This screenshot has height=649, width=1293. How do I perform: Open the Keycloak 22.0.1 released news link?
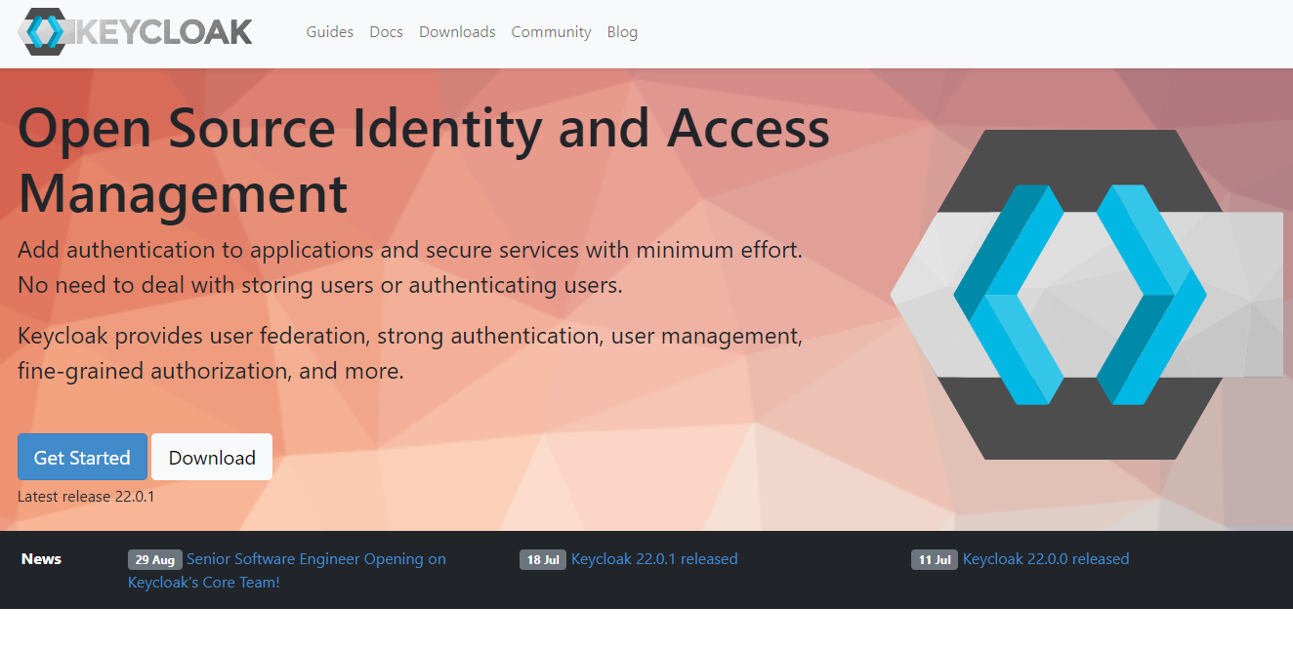point(654,559)
